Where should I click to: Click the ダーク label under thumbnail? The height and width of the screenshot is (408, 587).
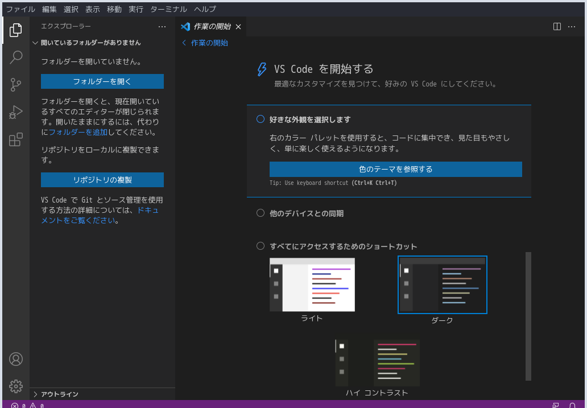pos(442,320)
